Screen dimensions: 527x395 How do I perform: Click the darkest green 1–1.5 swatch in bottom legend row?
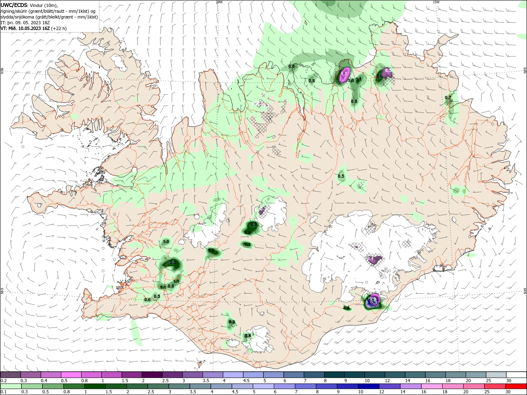(x=95, y=386)
